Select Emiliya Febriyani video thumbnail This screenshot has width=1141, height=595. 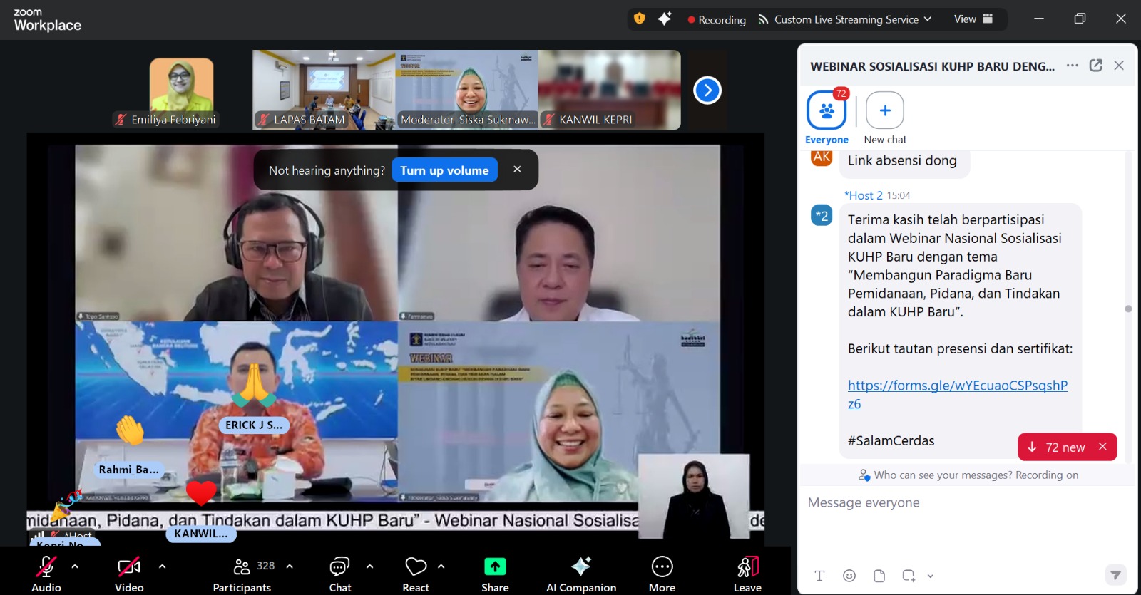pyautogui.click(x=182, y=90)
